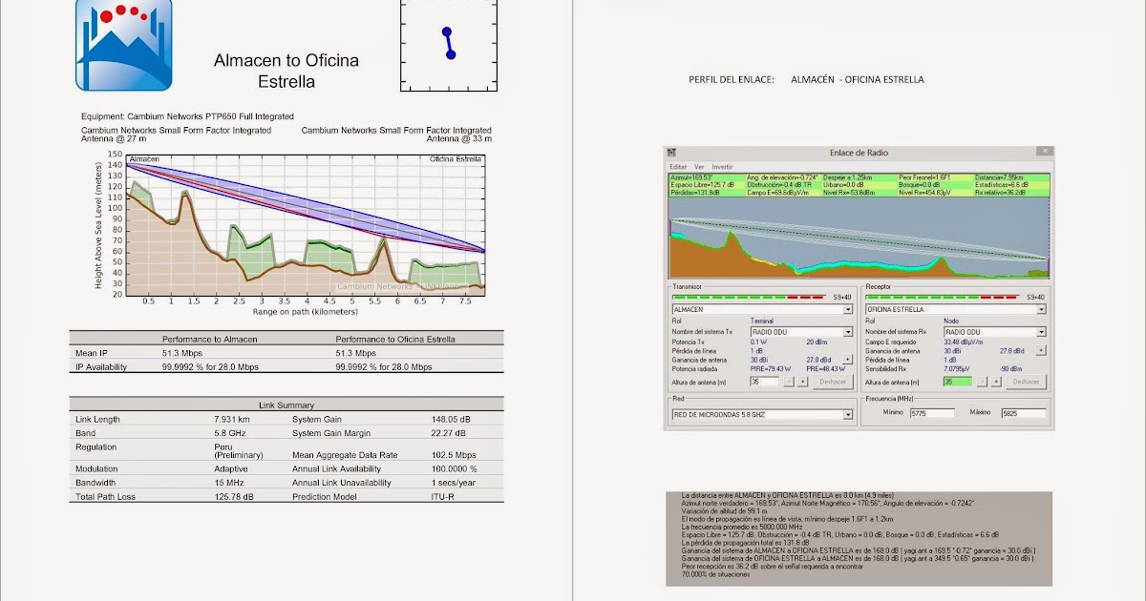This screenshot has width=1146, height=601.
Task: Click 'Rx relativo=36.2dB' value
Action: [1000, 192]
